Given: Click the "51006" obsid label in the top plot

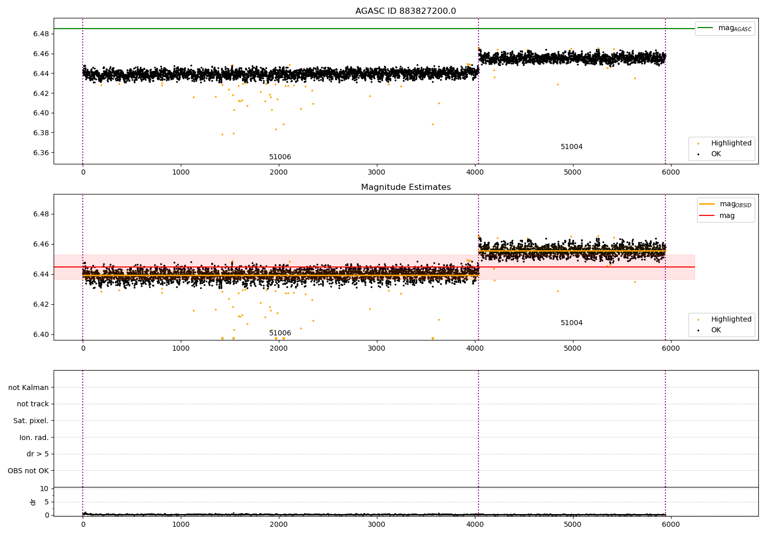Looking at the screenshot, I should tap(280, 157).
